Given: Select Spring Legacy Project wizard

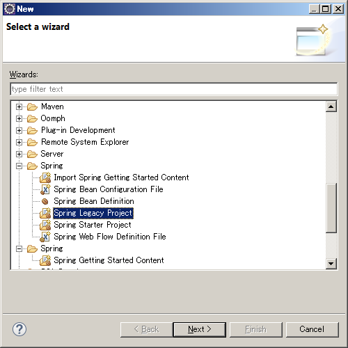Looking at the screenshot, I should coord(93,213).
